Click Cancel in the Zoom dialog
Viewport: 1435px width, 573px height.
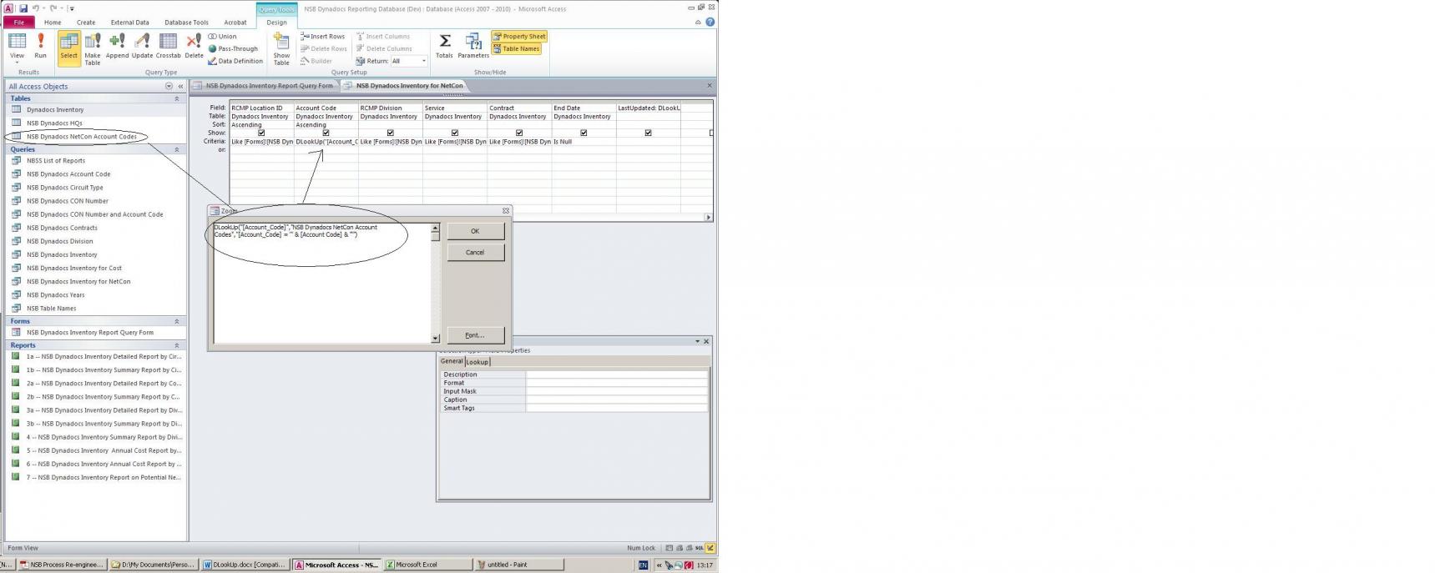pyautogui.click(x=475, y=252)
